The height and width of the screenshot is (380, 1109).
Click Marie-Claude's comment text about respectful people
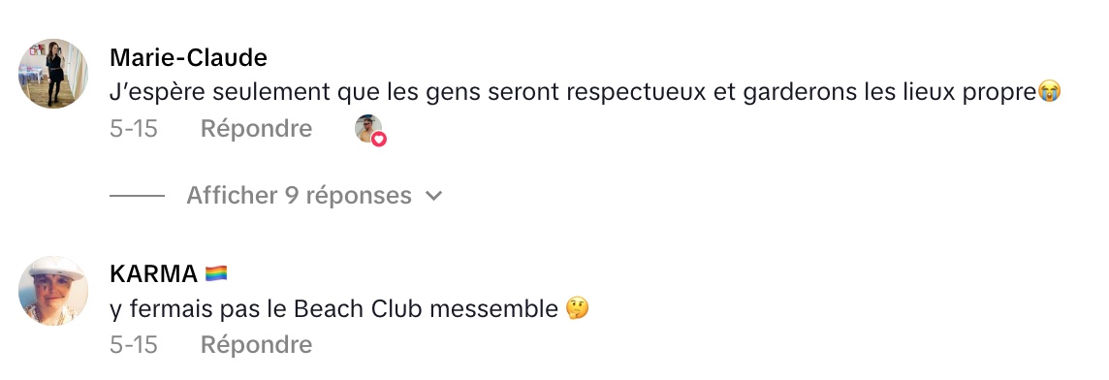coord(574,93)
